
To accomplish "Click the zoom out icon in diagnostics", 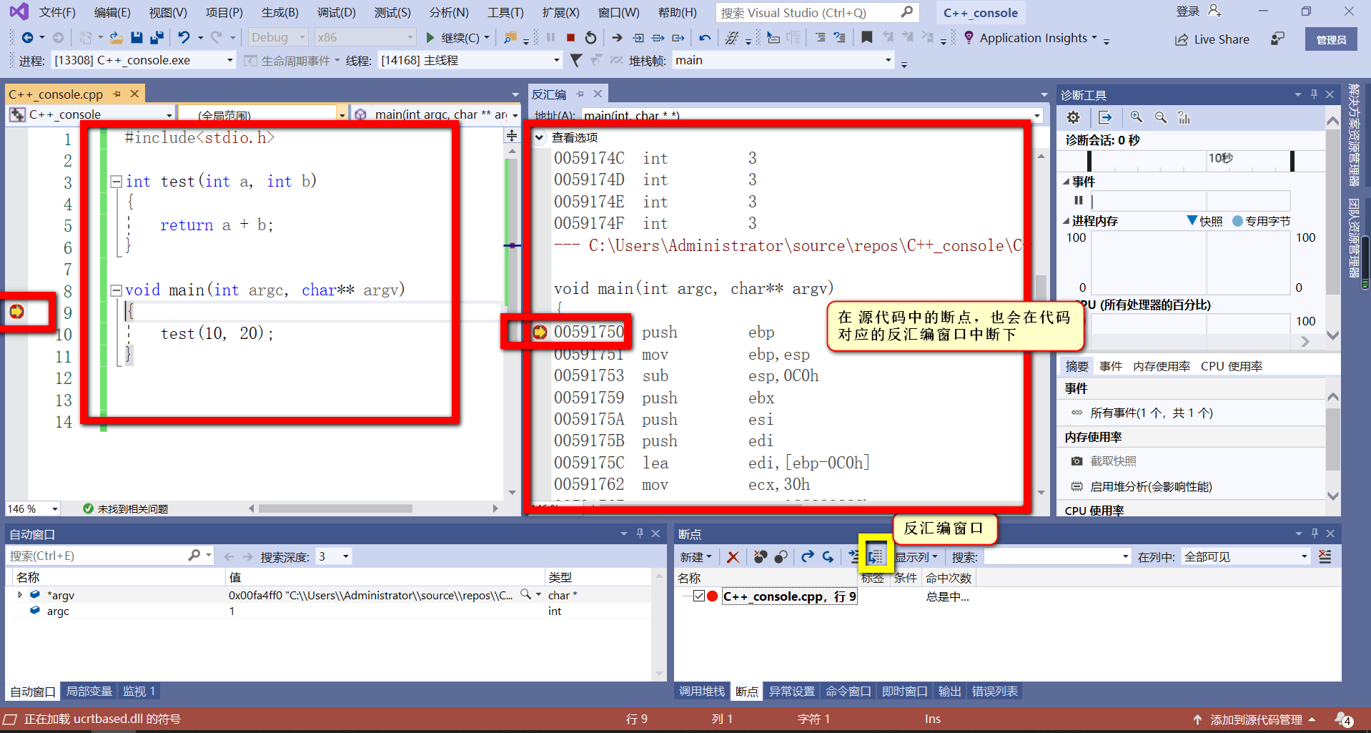I will (1161, 117).
